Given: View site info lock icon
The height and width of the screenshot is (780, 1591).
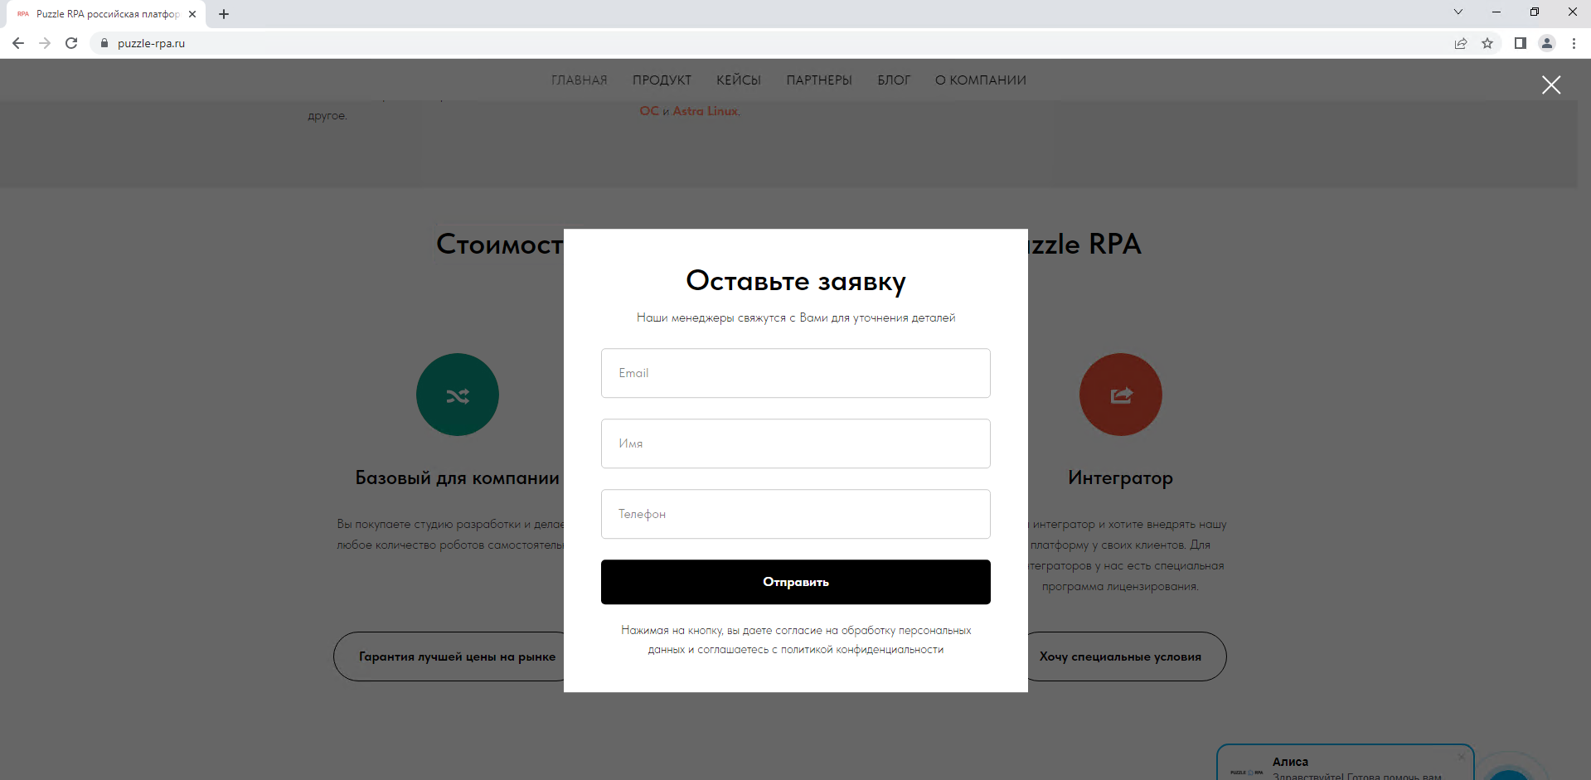Looking at the screenshot, I should 104,43.
